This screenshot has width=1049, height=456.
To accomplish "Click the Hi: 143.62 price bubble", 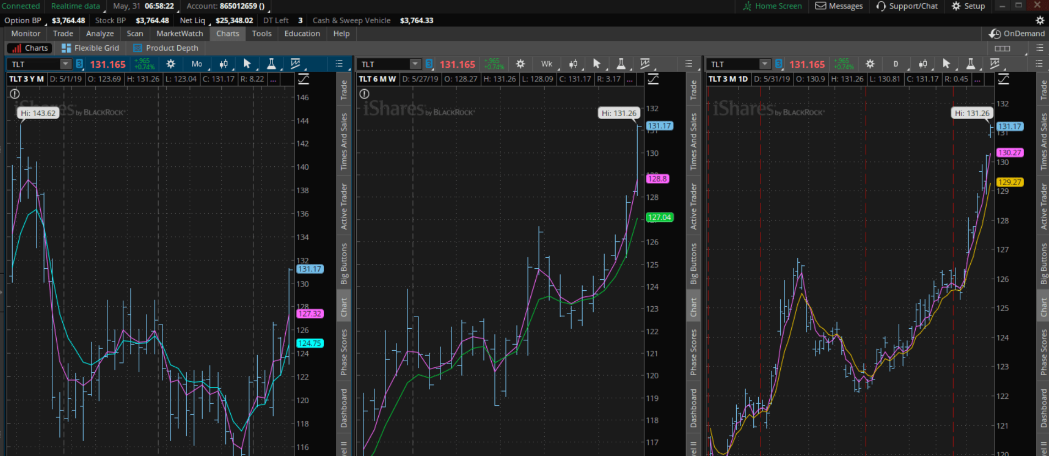I will click(x=38, y=113).
